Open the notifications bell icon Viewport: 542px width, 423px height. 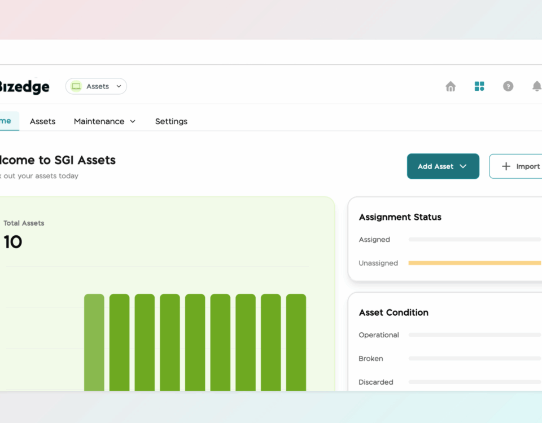pyautogui.click(x=536, y=86)
